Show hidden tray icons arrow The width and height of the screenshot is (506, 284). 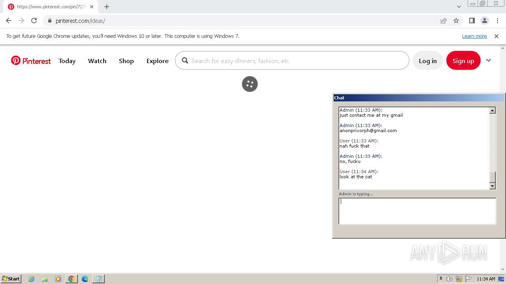(x=441, y=279)
